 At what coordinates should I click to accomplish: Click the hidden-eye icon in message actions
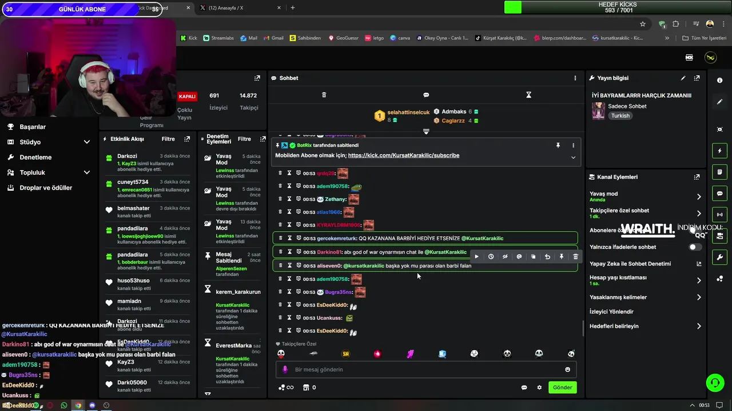point(505,257)
